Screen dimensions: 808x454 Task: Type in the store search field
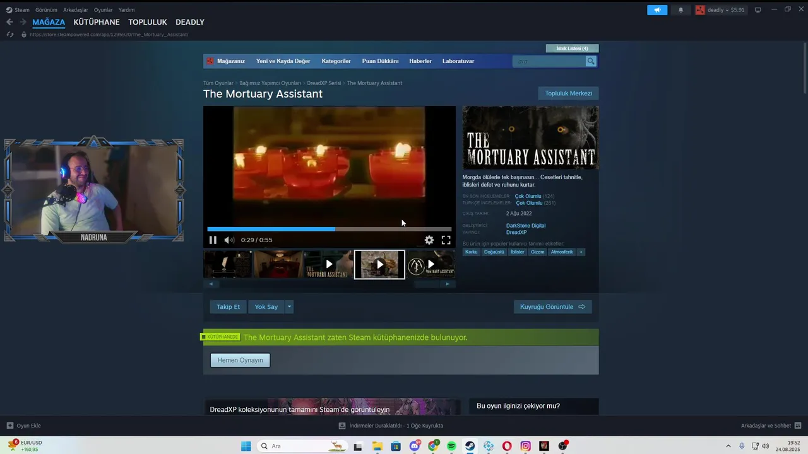coord(549,61)
